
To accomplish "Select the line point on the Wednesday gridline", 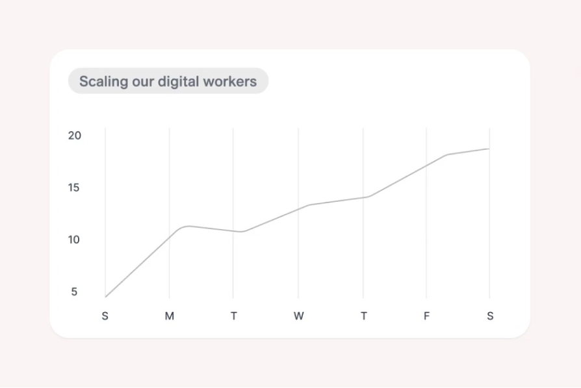I will [x=298, y=208].
